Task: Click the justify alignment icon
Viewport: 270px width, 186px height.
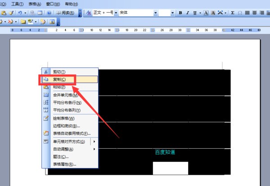Action: point(247,13)
